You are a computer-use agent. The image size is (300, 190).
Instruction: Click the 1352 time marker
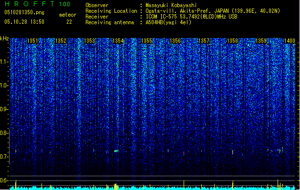(x=61, y=41)
